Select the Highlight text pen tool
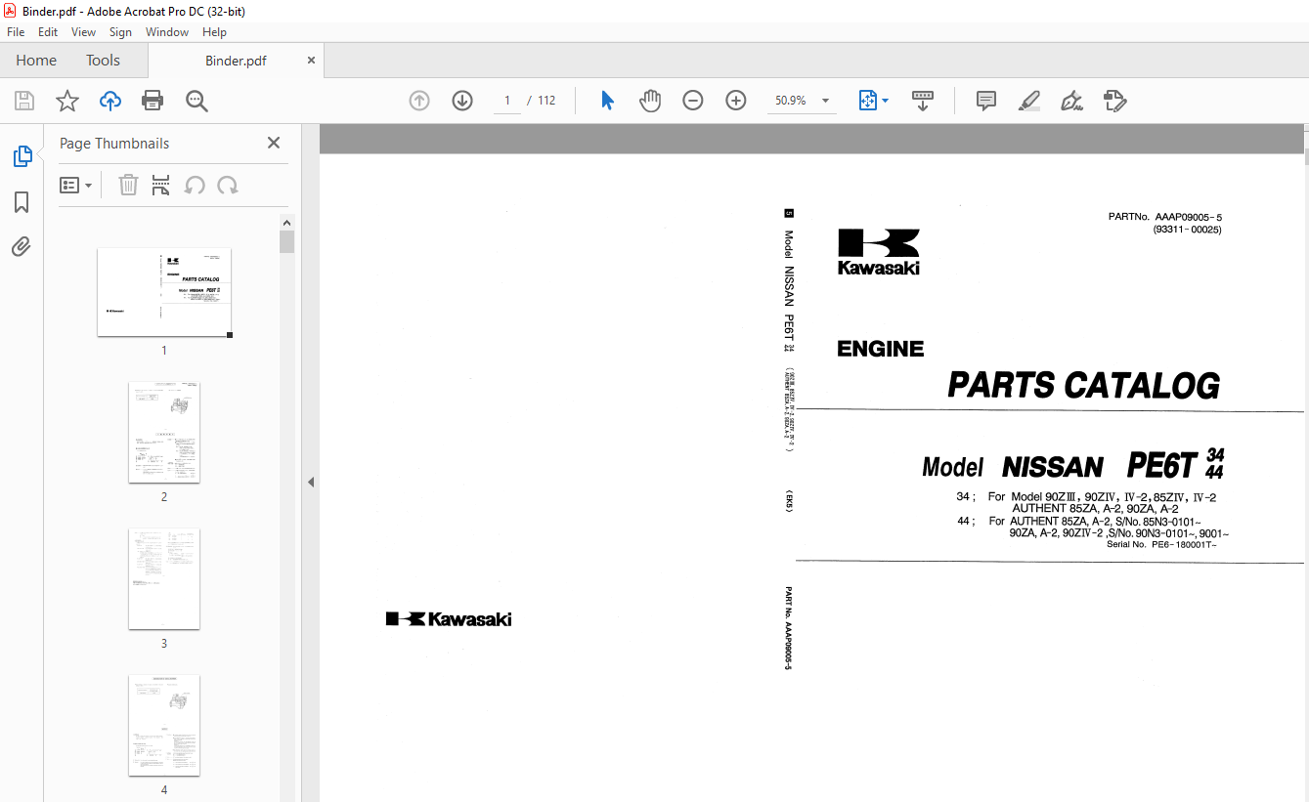This screenshot has width=1309, height=802. [1028, 101]
